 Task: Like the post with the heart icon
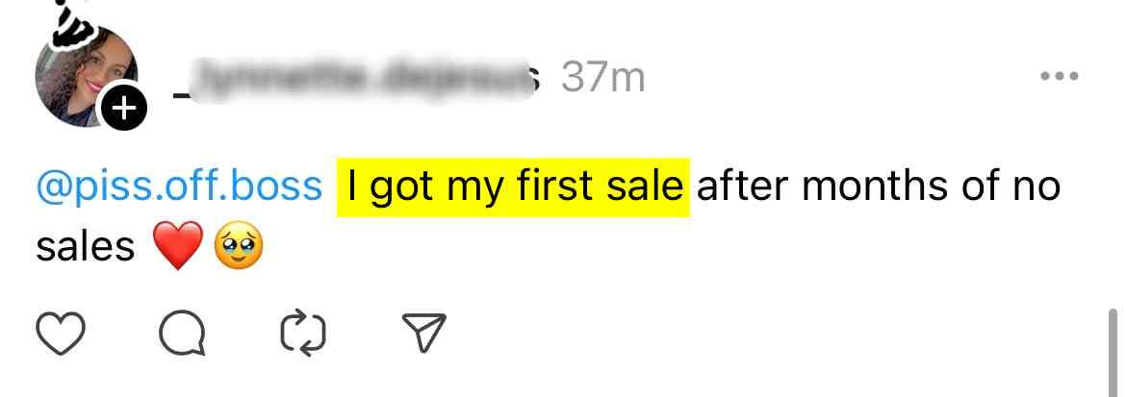pyautogui.click(x=62, y=333)
